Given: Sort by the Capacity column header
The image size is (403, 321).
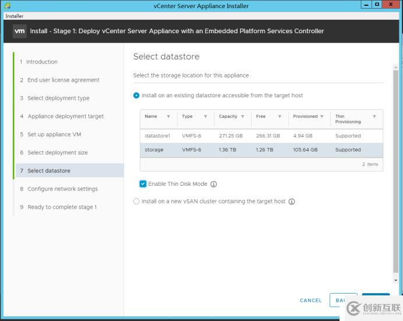Looking at the screenshot, I should 228,117.
